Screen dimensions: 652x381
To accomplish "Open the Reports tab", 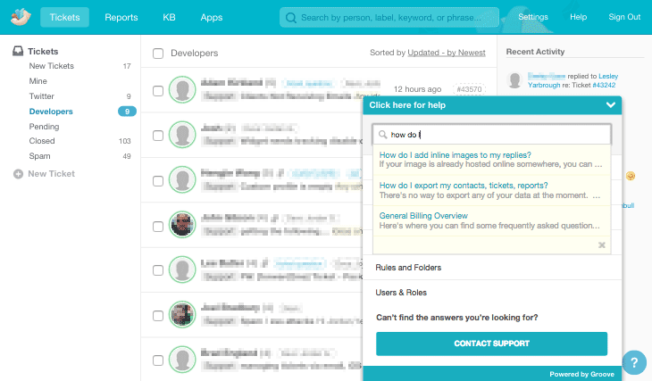I will pos(121,17).
